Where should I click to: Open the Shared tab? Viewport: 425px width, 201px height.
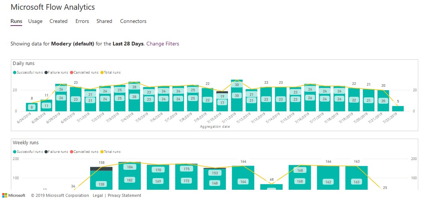(104, 21)
